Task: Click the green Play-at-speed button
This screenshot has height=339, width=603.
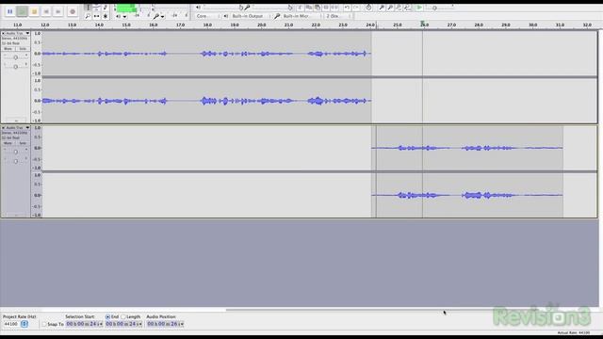Action: tap(419, 8)
